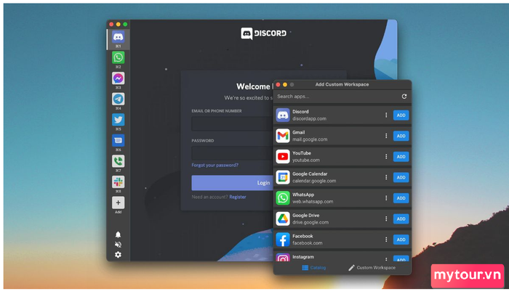Click the Google Drive app icon in catalog
This screenshot has height=294, width=509.
tap(283, 219)
